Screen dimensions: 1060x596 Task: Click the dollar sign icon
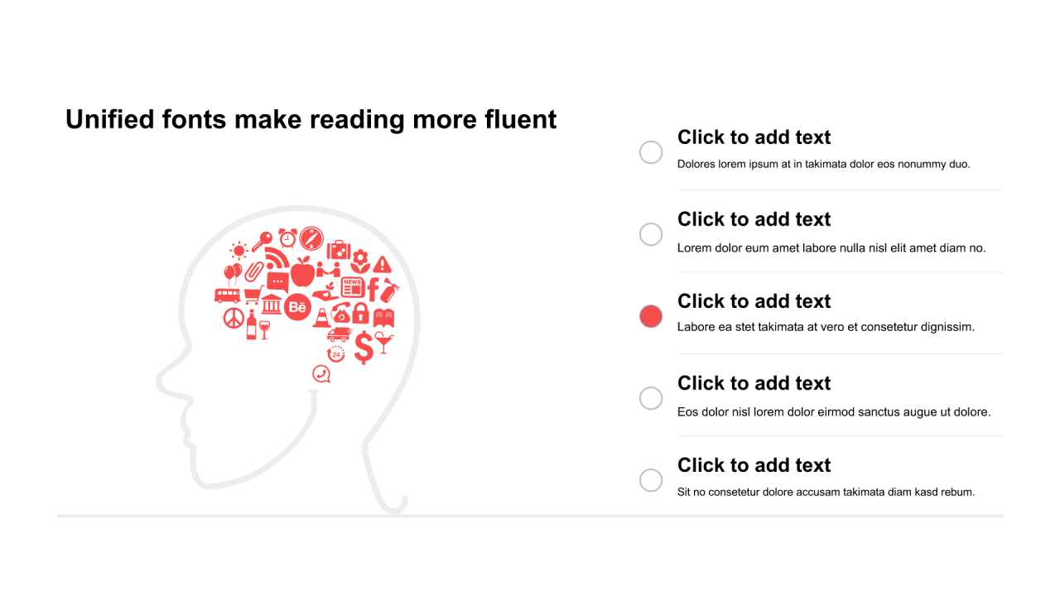pos(364,348)
